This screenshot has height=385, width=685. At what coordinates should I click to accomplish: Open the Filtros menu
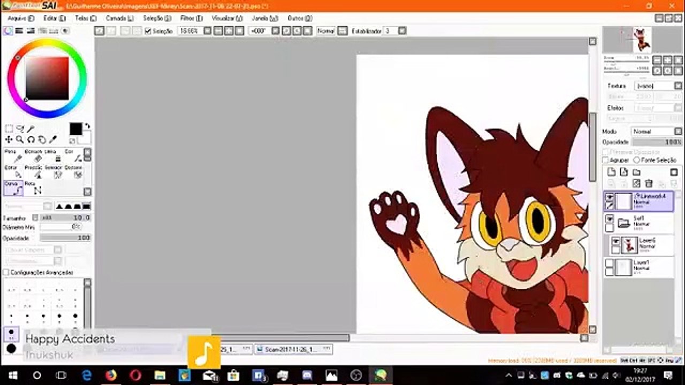(x=192, y=18)
